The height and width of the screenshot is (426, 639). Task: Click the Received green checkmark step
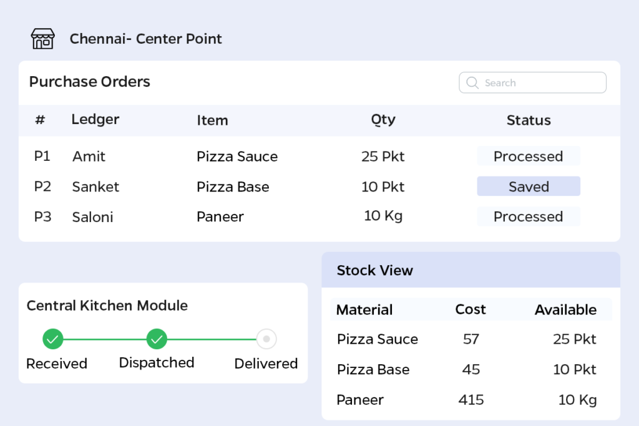(x=53, y=339)
